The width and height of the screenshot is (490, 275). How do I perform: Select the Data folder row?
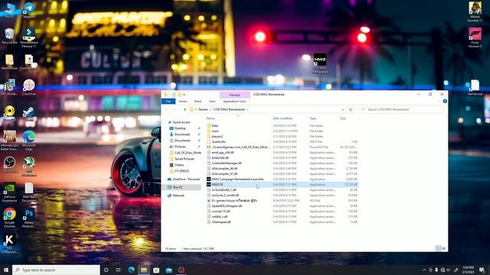pos(282,125)
